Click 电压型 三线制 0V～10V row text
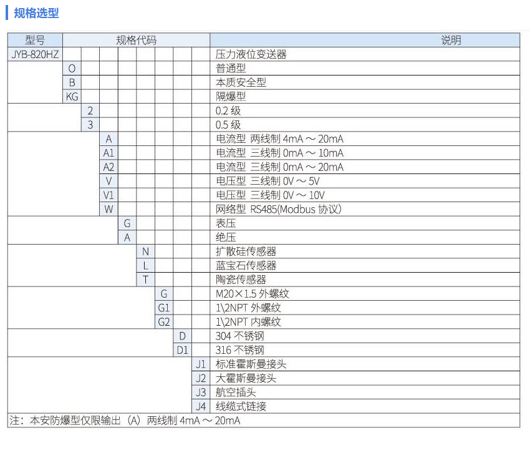 270,195
